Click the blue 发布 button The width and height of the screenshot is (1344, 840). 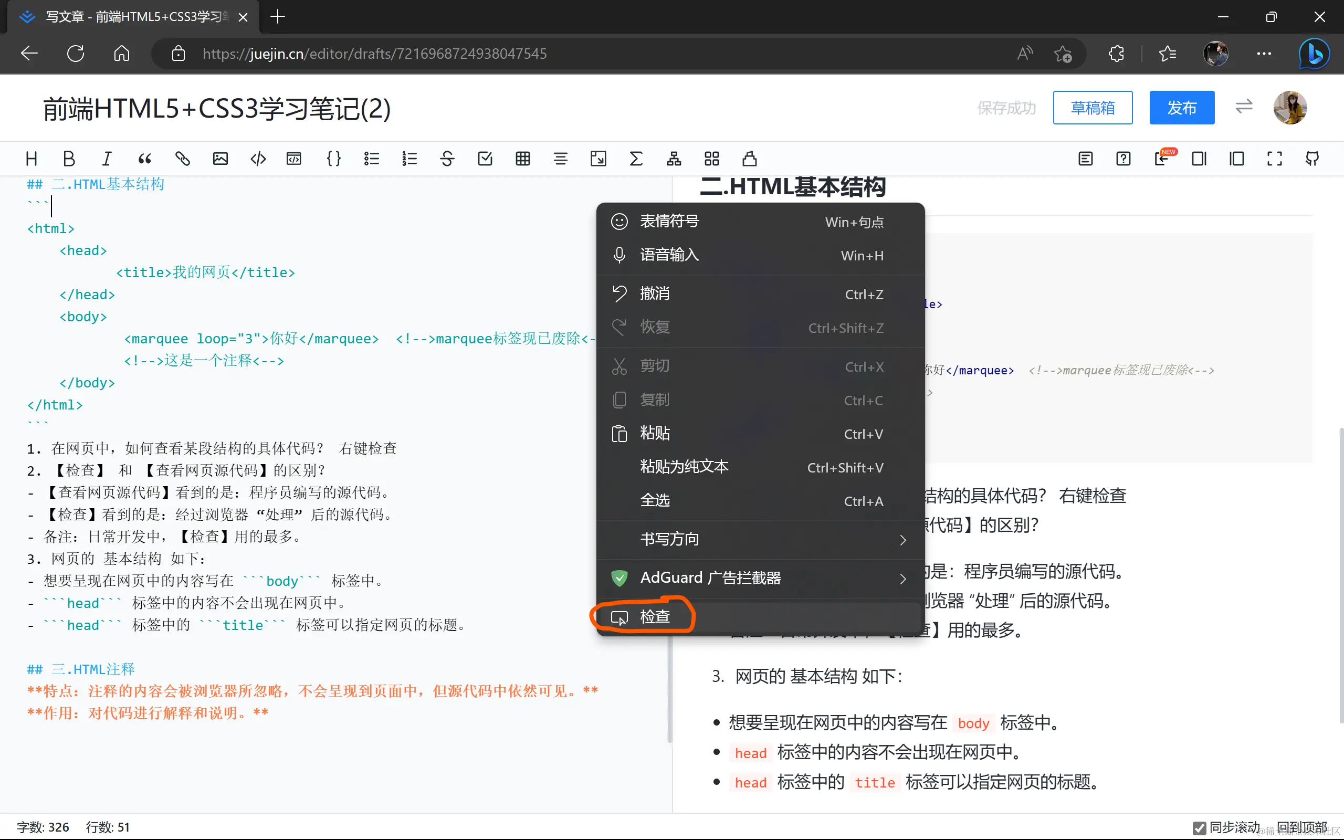point(1181,108)
